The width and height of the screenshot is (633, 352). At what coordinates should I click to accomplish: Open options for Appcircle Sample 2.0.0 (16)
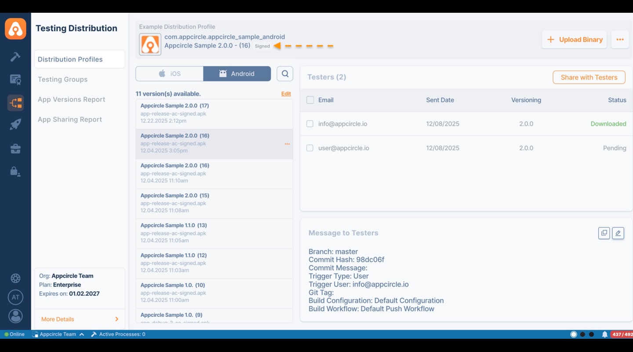287,144
